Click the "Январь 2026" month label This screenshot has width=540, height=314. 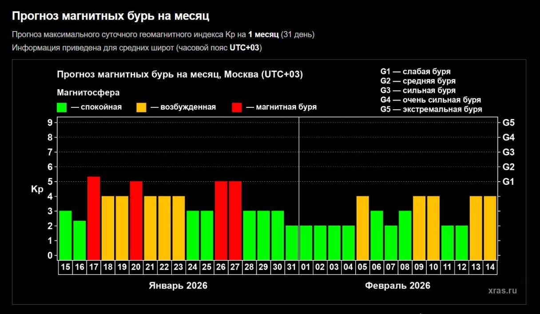pyautogui.click(x=178, y=286)
